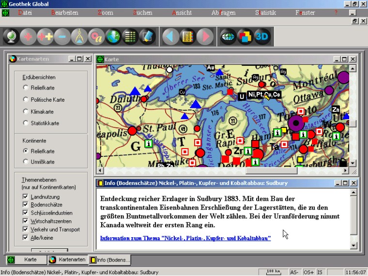Click the yellow notebook icon between arrows
The width and height of the screenshot is (368, 276).
tap(187, 36)
